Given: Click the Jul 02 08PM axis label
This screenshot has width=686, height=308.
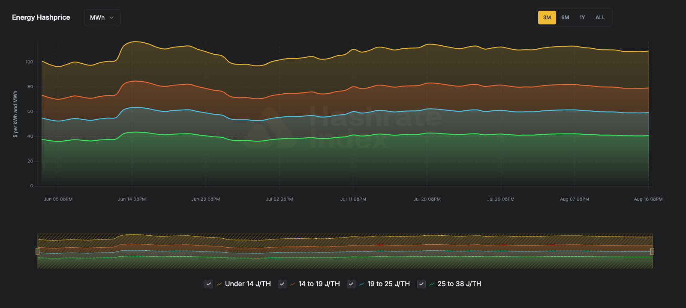Looking at the screenshot, I should coord(280,199).
